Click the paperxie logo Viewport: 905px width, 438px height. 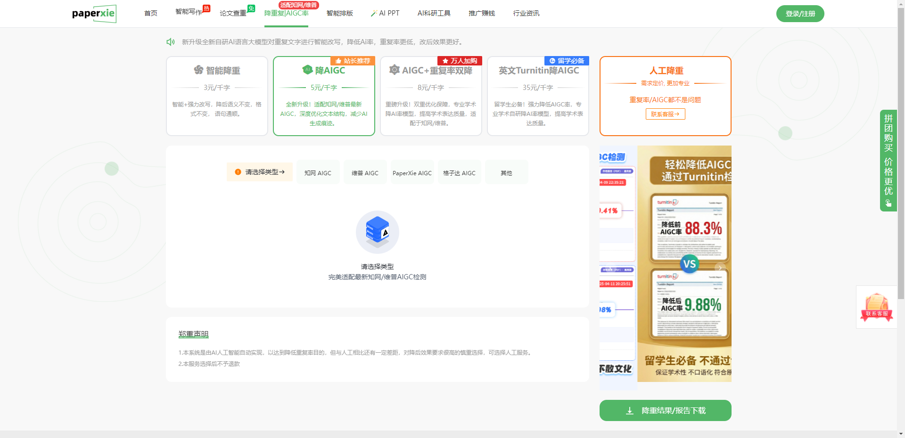click(94, 14)
